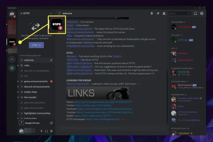This screenshot has width=213, height=142.
Task: Open become-an-ambassador channel in list
Action: [36, 71]
